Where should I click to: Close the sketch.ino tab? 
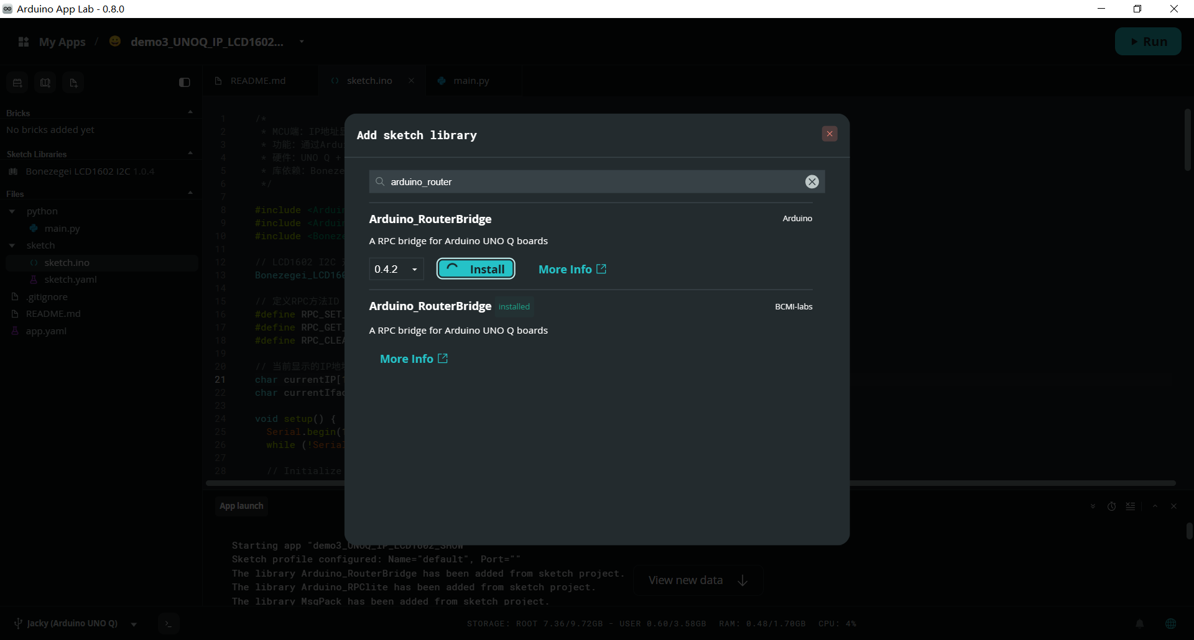(411, 81)
